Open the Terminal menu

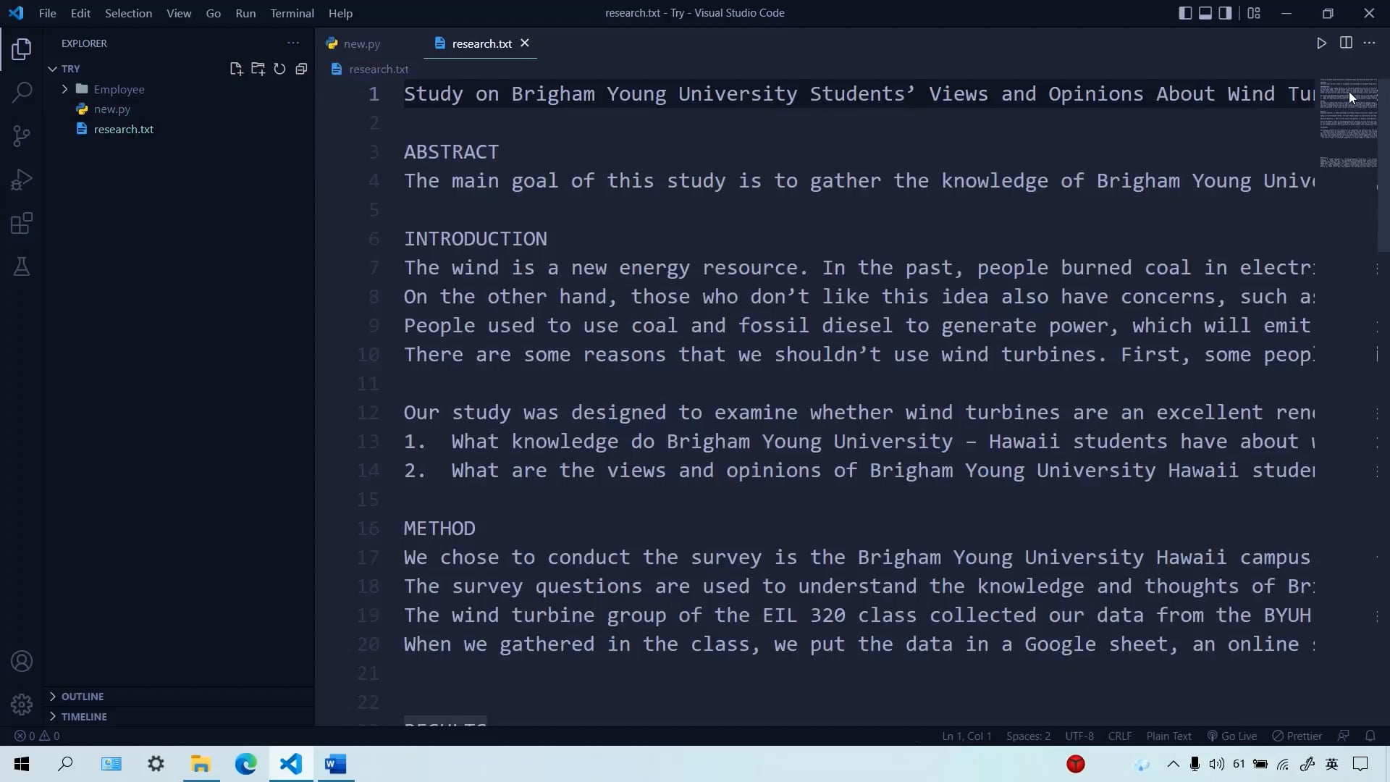tap(292, 13)
